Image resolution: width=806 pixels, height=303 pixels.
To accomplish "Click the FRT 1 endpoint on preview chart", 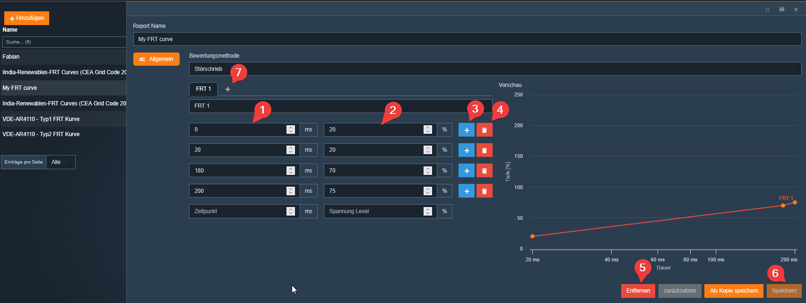I will (x=795, y=202).
